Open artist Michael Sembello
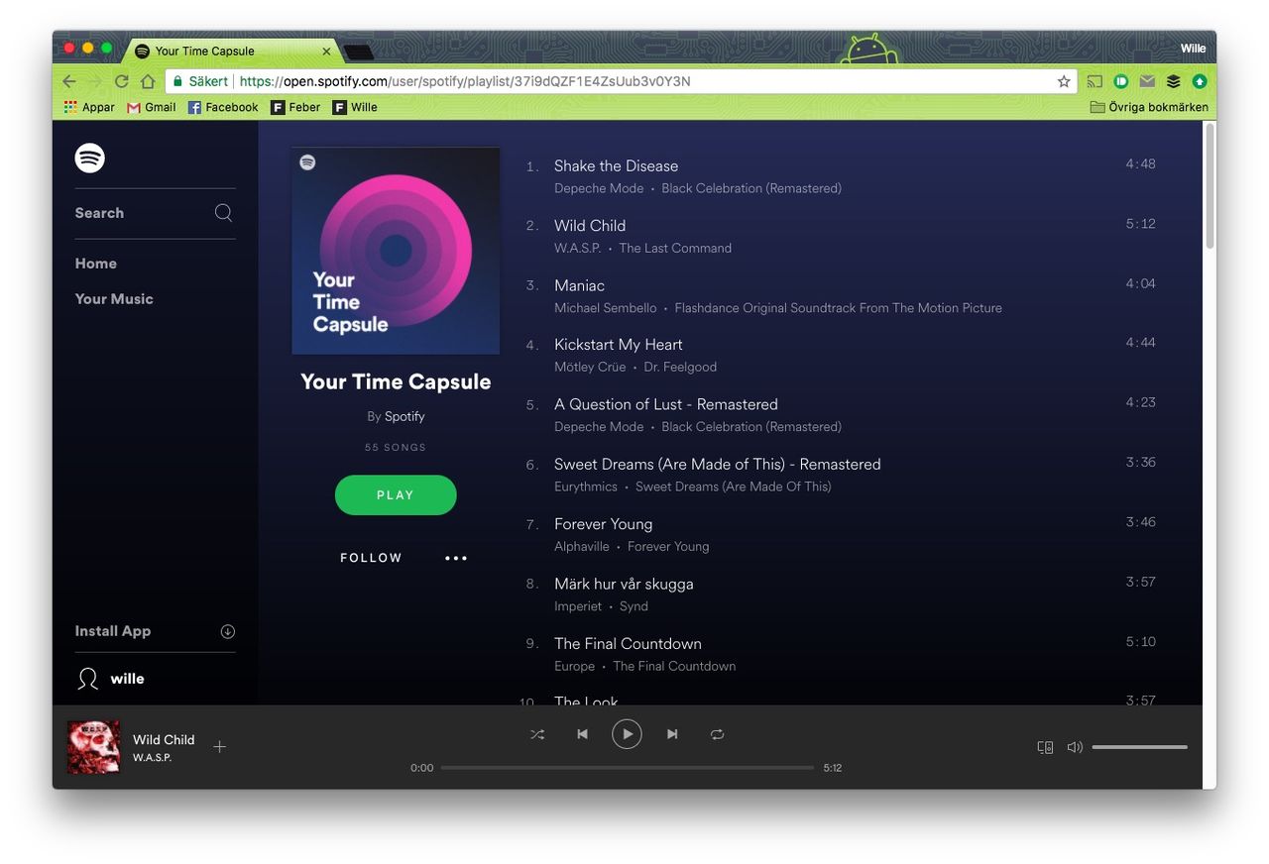Image resolution: width=1269 pixels, height=864 pixels. tap(606, 308)
